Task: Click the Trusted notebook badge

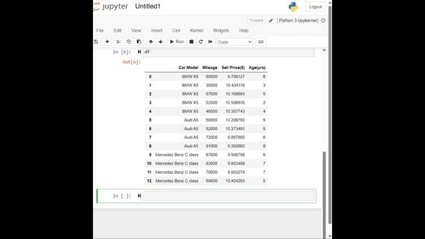Action: pos(256,21)
